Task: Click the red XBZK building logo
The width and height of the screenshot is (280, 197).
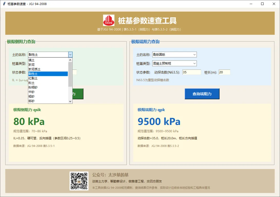Action: (x=109, y=20)
